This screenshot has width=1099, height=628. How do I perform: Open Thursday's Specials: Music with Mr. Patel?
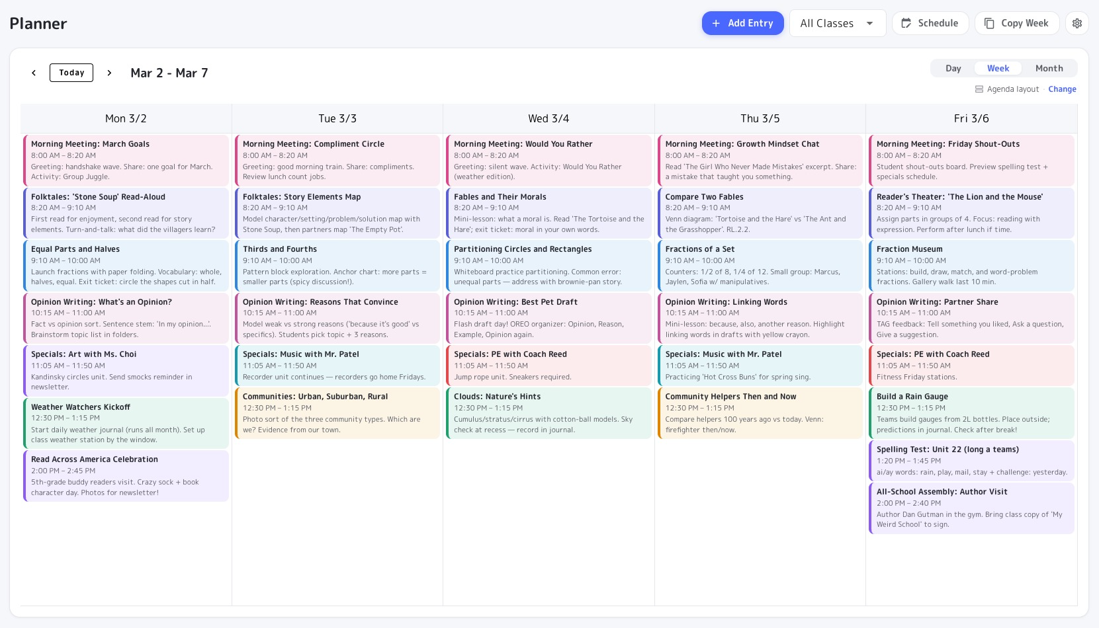pos(760,366)
